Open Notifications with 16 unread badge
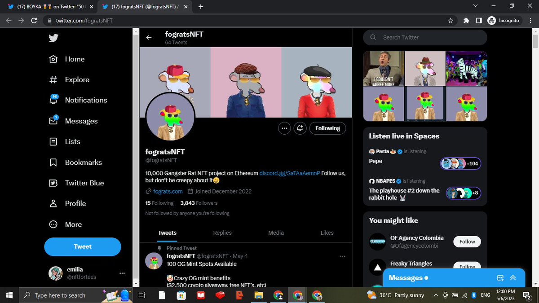 (x=78, y=100)
